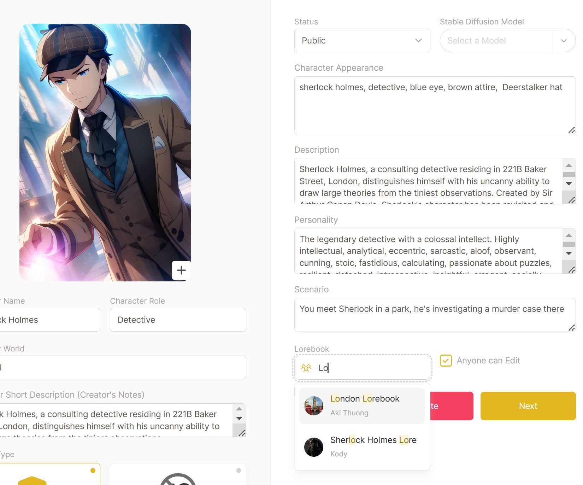Open the Stable Diffusion Model dropdown arrow
This screenshot has width=583, height=485.
(564, 41)
